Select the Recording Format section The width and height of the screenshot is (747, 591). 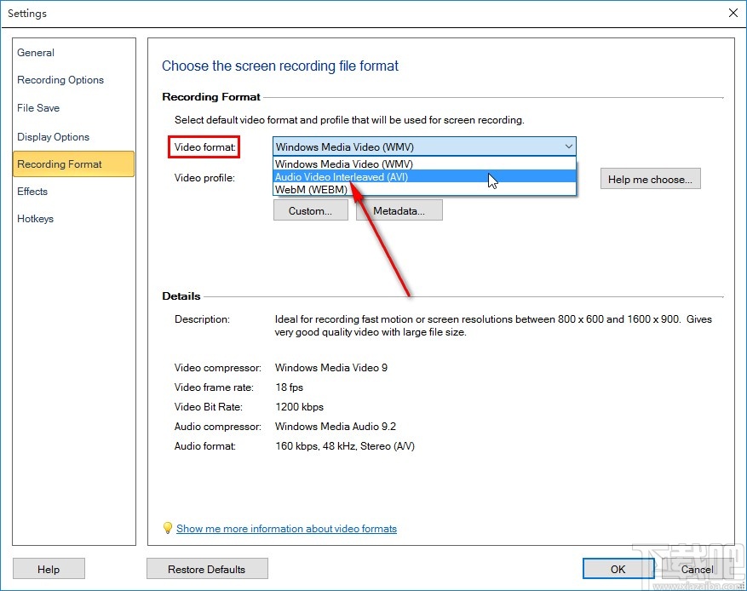point(73,164)
